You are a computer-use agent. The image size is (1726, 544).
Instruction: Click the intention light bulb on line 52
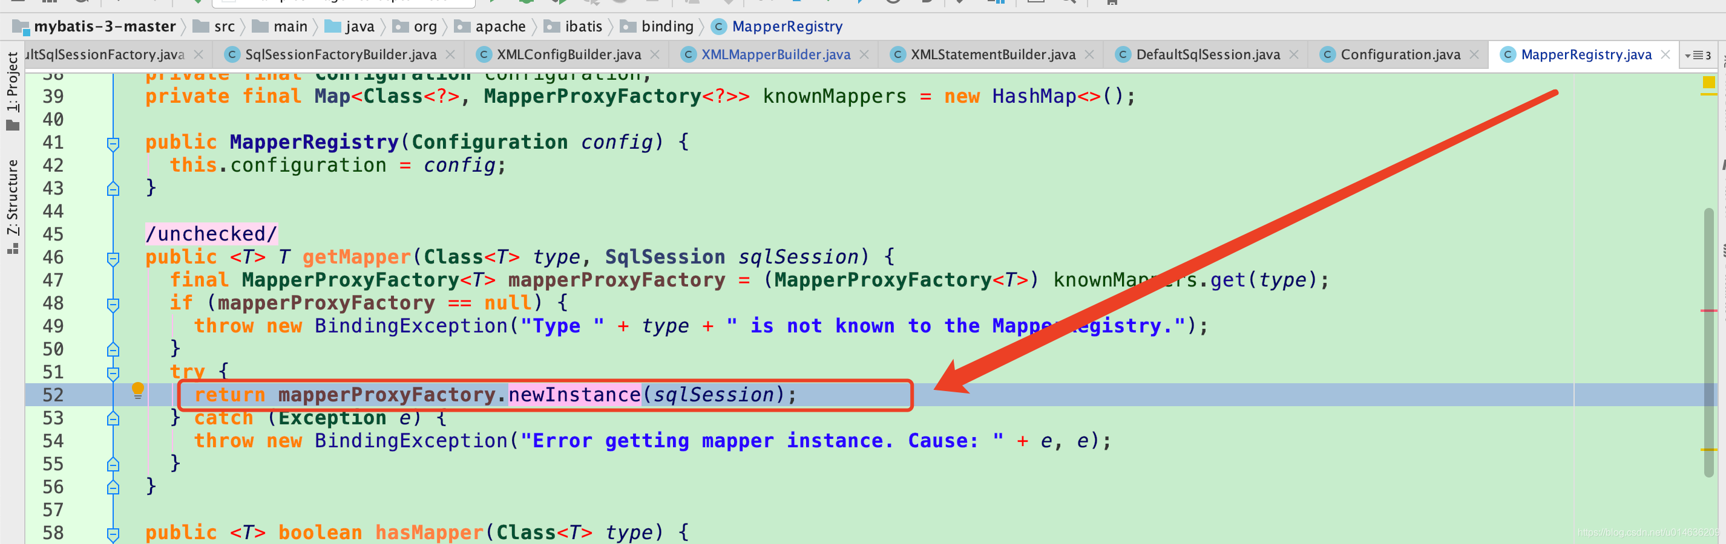137,390
